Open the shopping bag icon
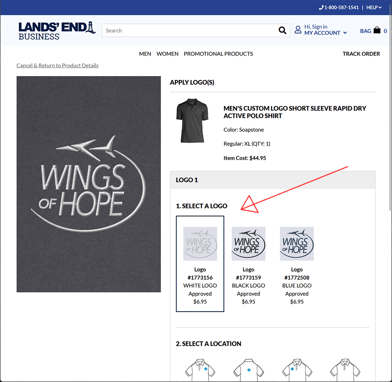 click(377, 30)
